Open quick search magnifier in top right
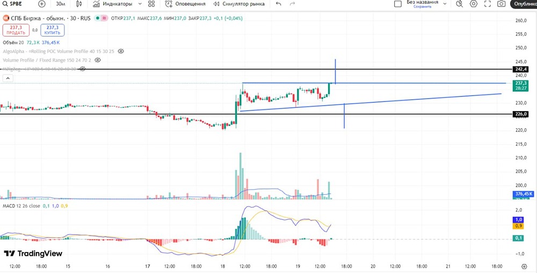 pos(460,4)
